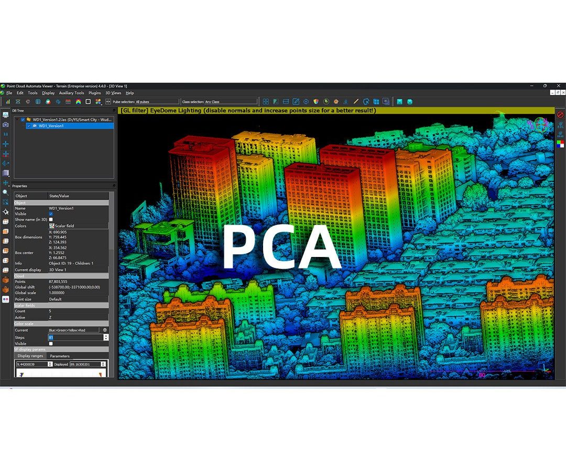Switch to the Display ranges tab
The image size is (566, 471).
click(30, 356)
